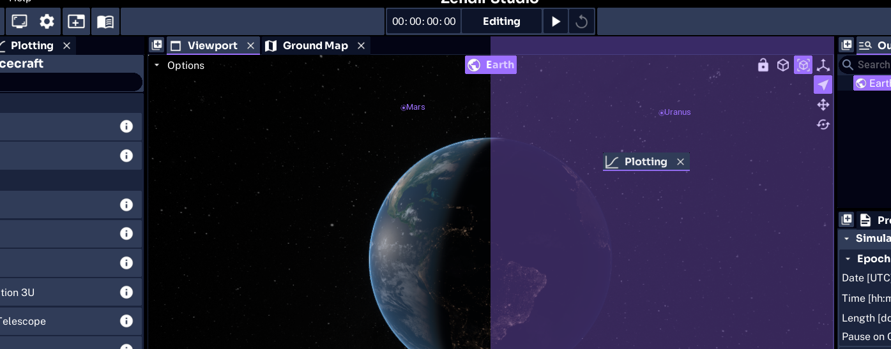This screenshot has height=349, width=891.
Task: Toggle the highlighted focus-object cube icon
Action: click(803, 65)
